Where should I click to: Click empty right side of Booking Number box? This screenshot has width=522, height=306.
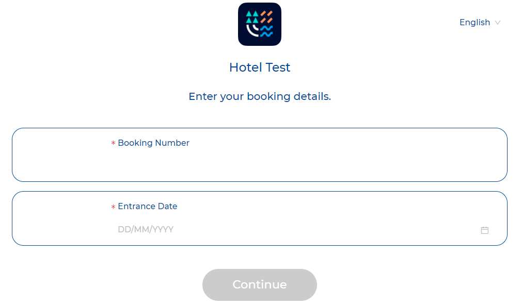(x=400, y=155)
